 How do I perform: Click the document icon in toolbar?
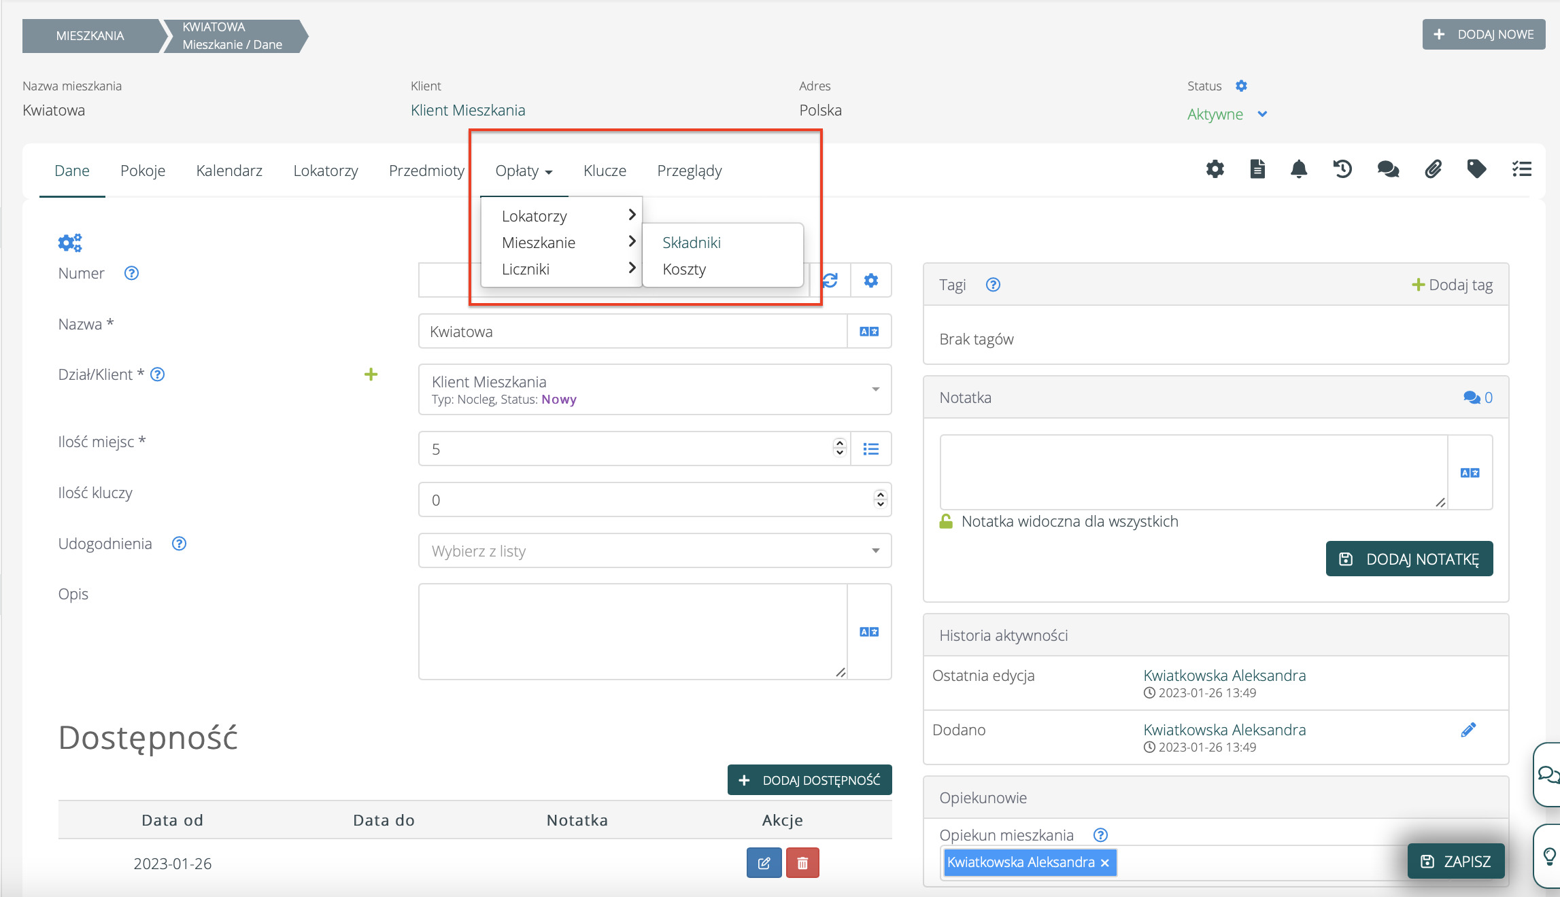tap(1257, 169)
